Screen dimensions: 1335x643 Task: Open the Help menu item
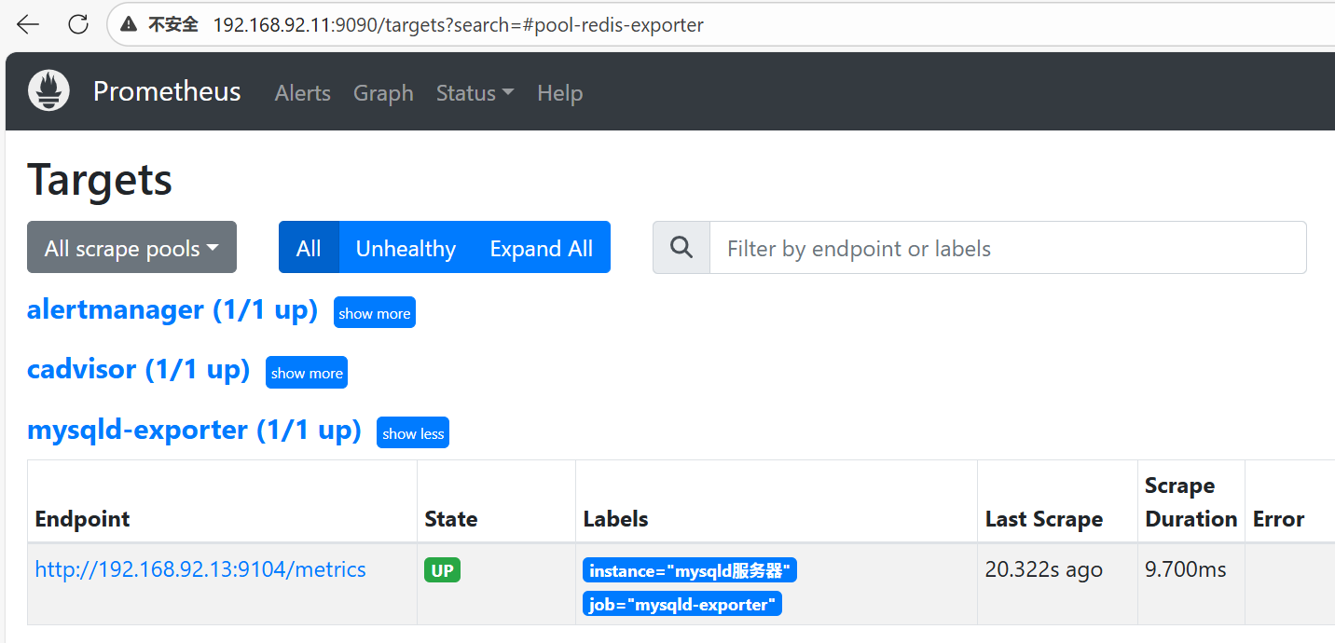560,93
